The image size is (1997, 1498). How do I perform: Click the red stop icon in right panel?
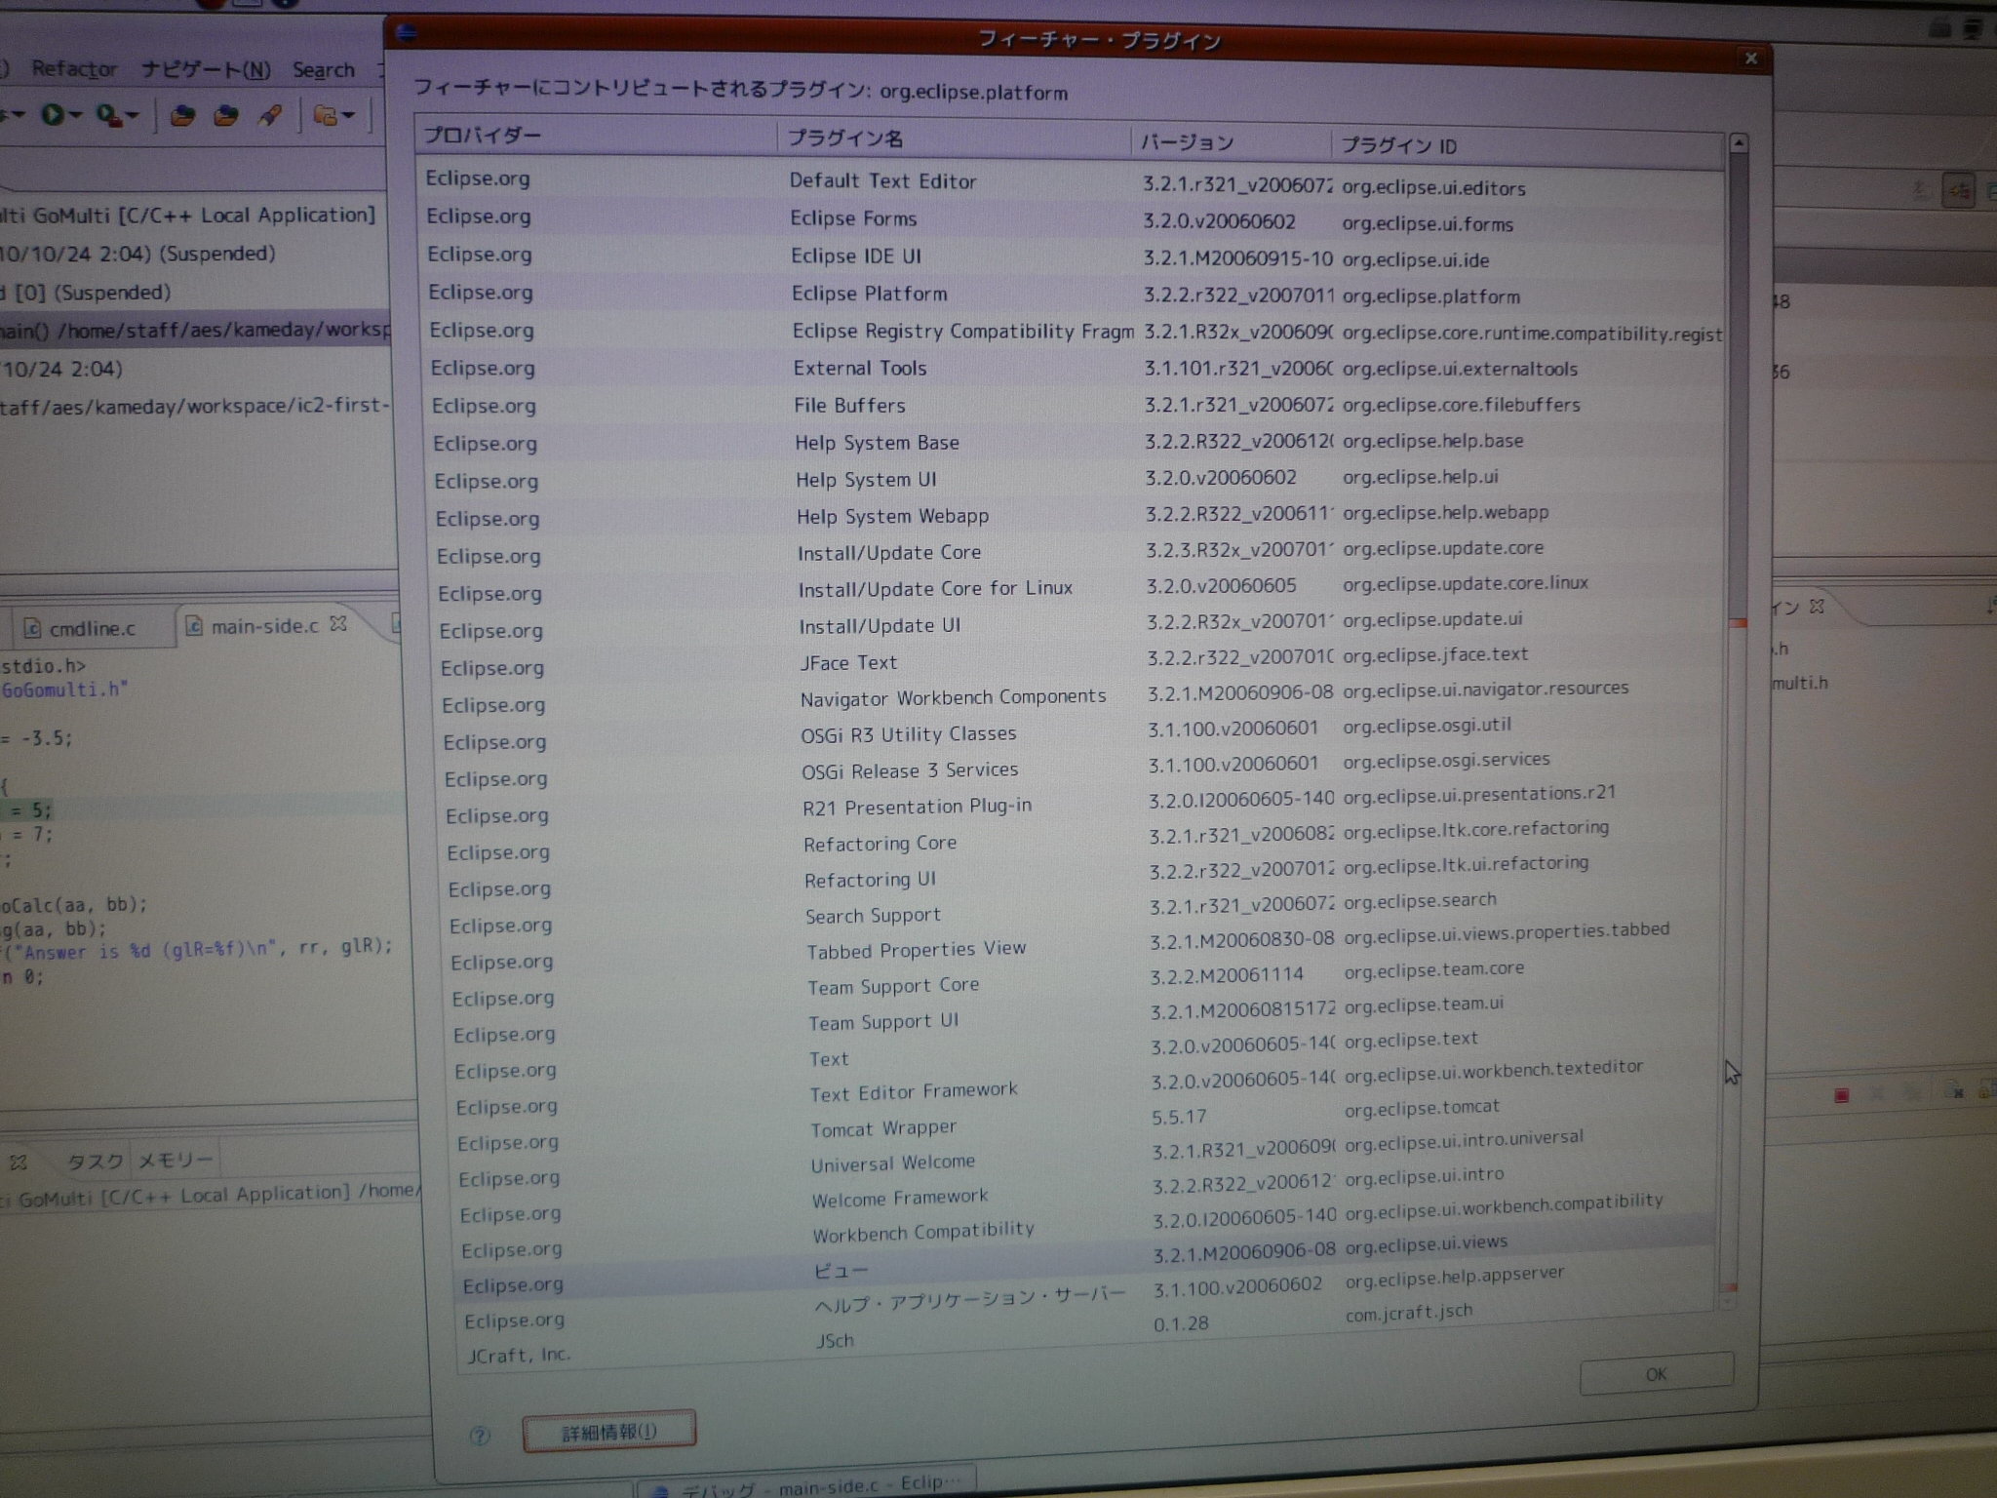pos(1841,1095)
